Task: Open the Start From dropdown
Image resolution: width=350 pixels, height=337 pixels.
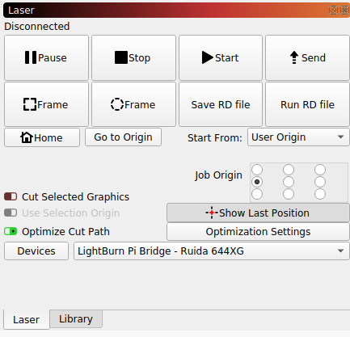Action: pos(298,137)
